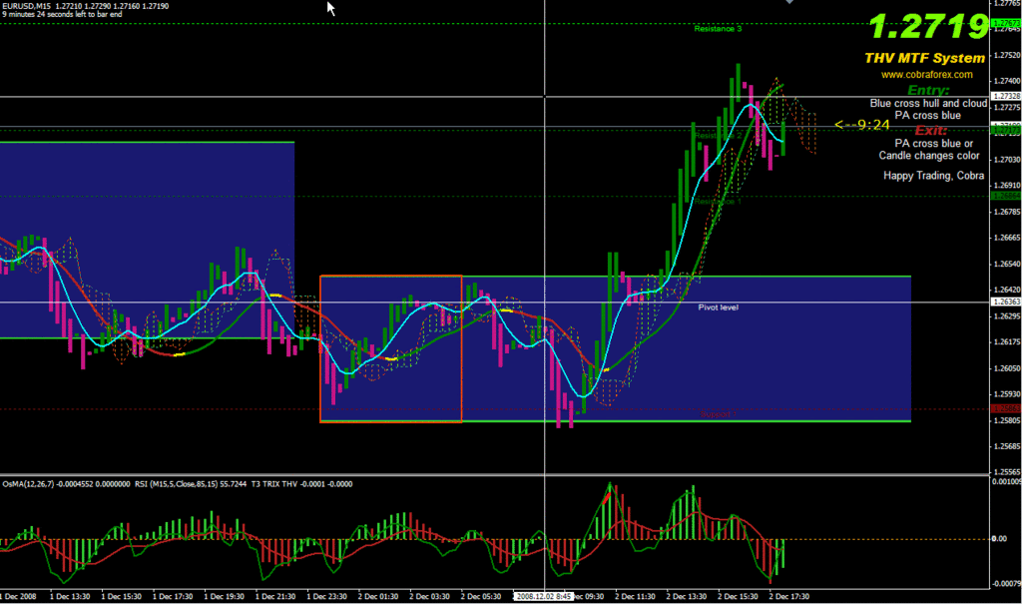Click the '2 Dec 05:30' time axis label
The image size is (1022, 604).
(481, 596)
